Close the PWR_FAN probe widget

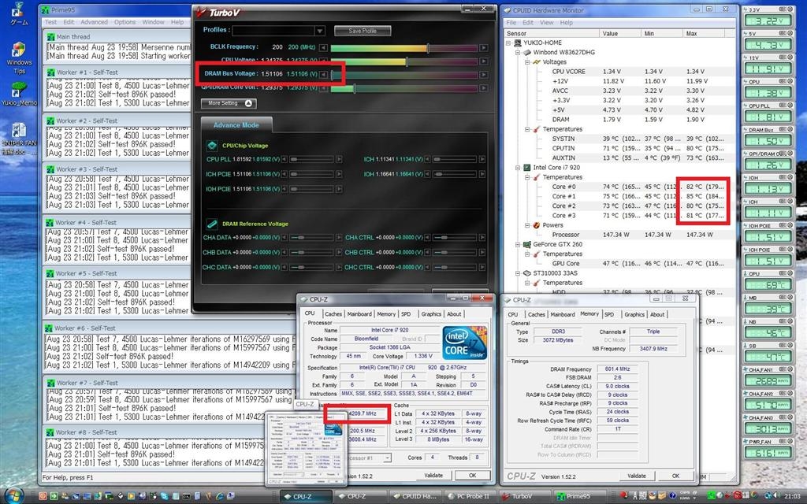point(790,441)
